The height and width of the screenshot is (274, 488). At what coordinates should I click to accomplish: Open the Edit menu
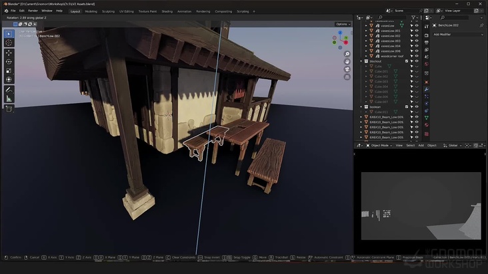pos(22,11)
